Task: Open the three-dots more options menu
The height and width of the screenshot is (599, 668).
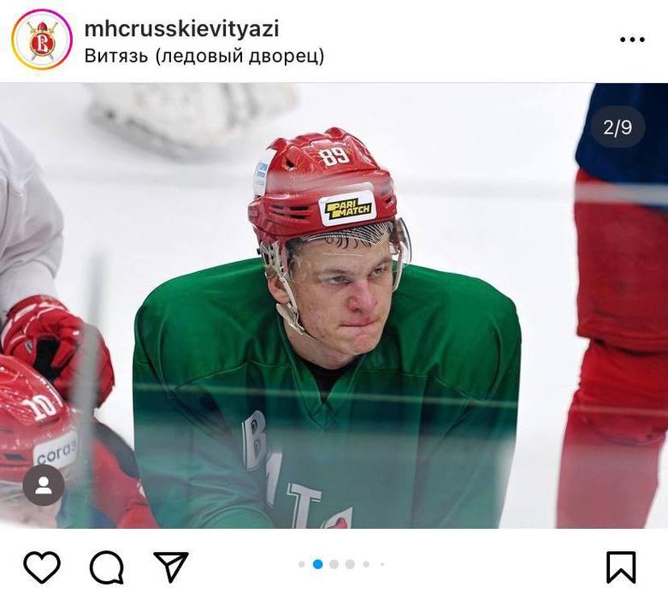Action: click(632, 39)
